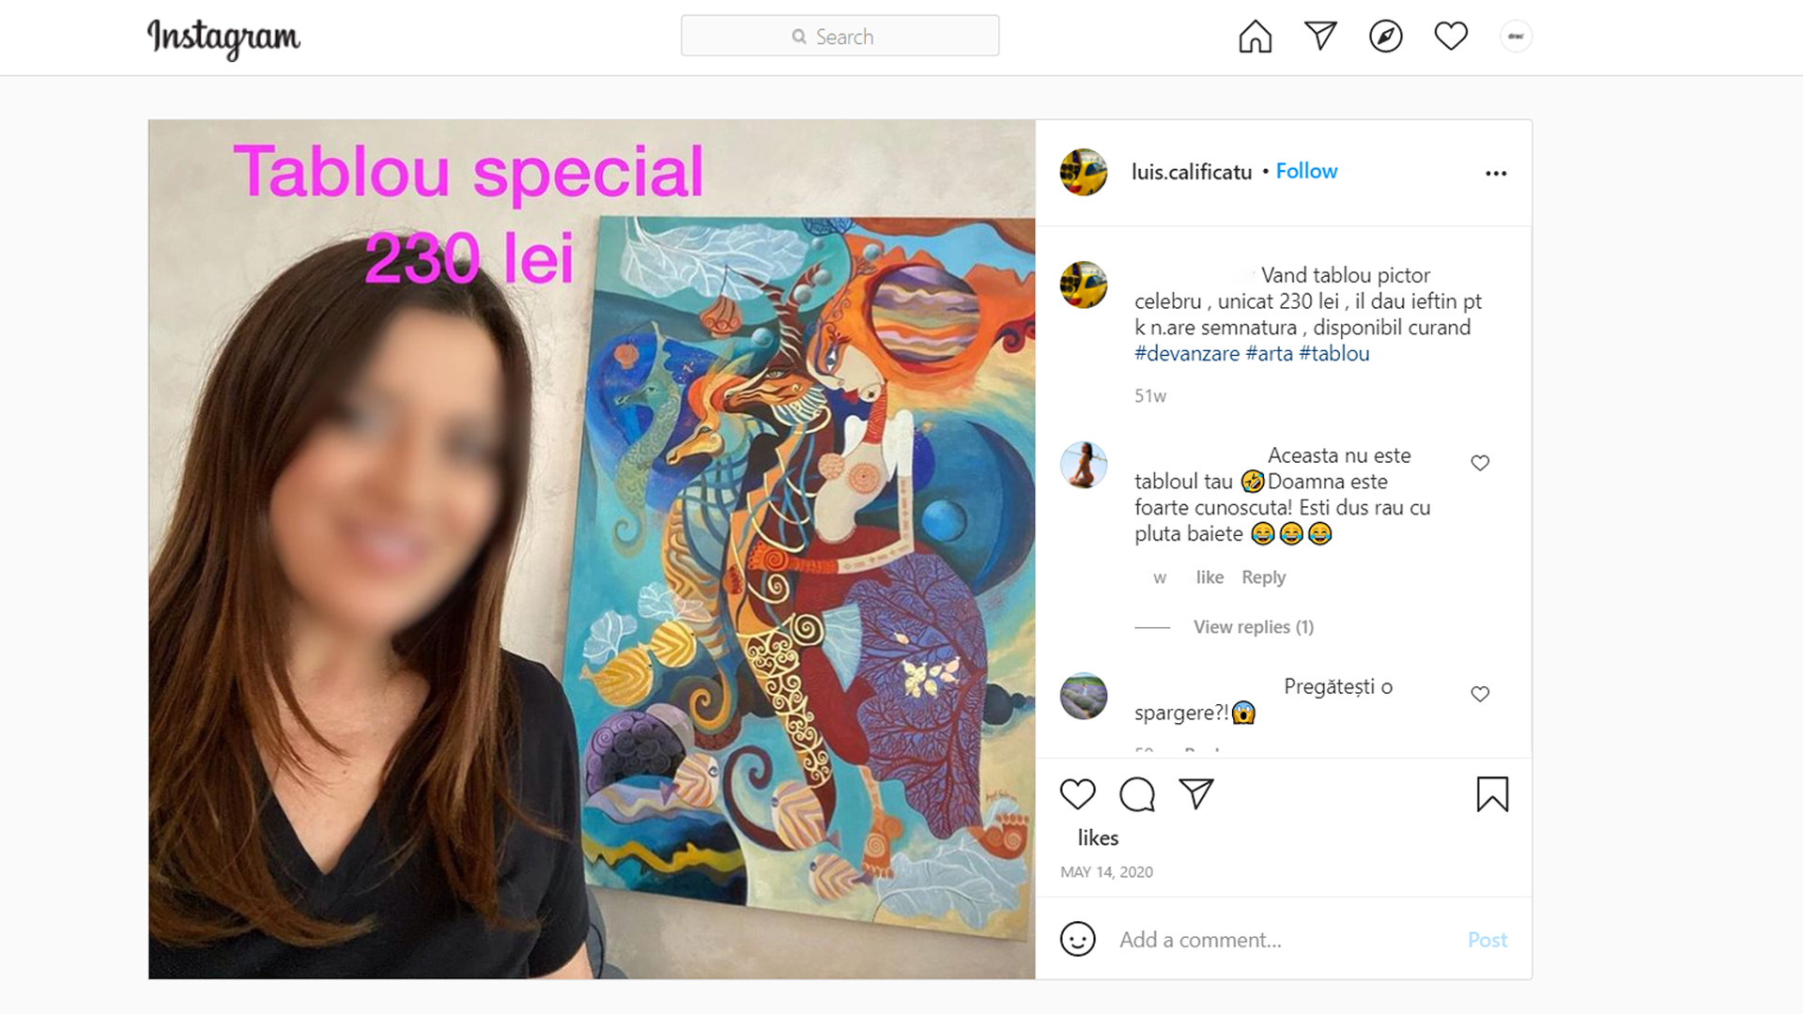Viewport: 1803px width, 1014px height.
Task: Open #devanzare hashtag link
Action: coord(1187,354)
